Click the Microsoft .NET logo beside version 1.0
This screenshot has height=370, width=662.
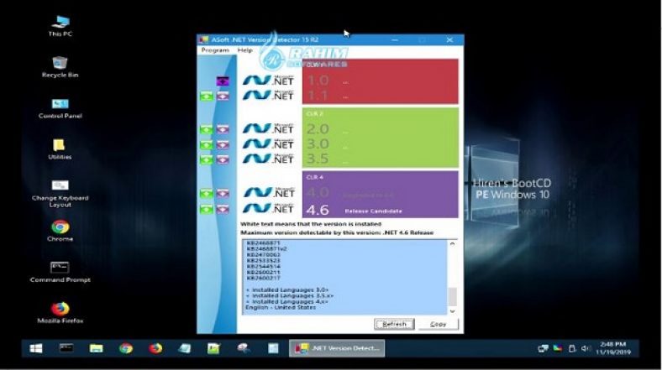point(268,80)
